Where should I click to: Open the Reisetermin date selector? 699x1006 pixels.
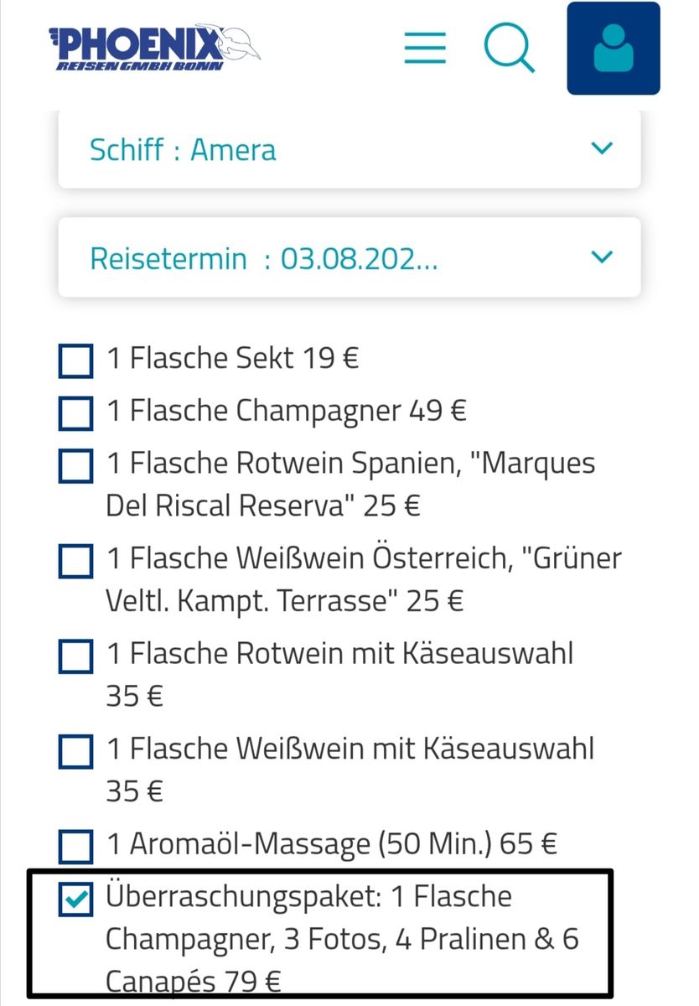tap(263, 257)
